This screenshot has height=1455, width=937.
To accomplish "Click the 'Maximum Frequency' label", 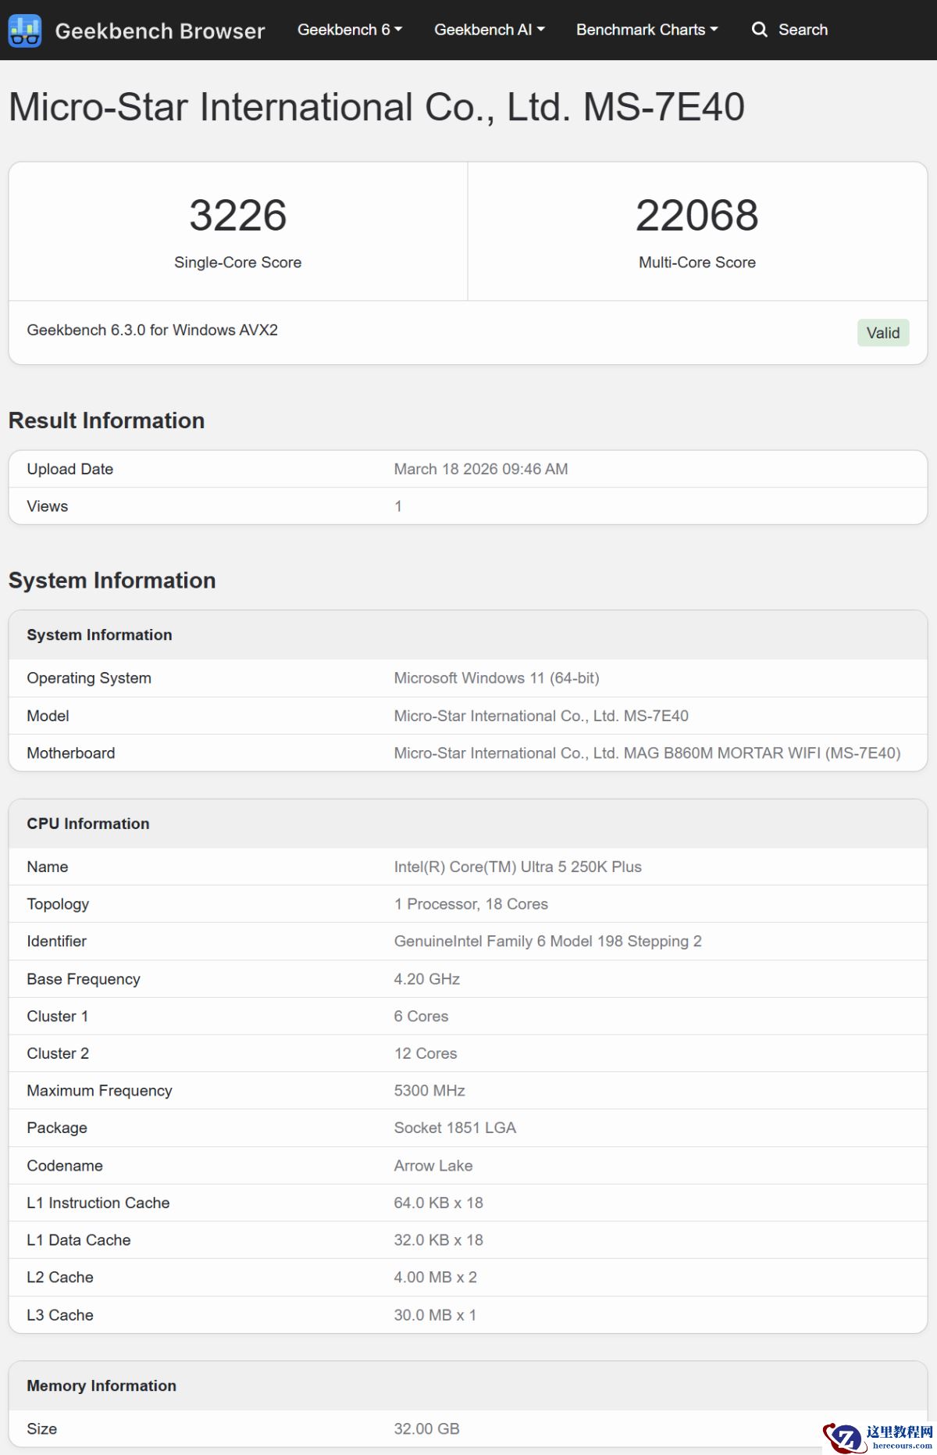I will pyautogui.click(x=99, y=1091).
